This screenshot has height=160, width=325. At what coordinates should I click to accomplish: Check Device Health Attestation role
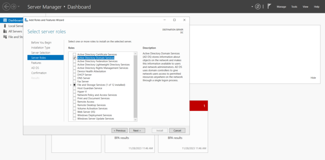[74, 71]
